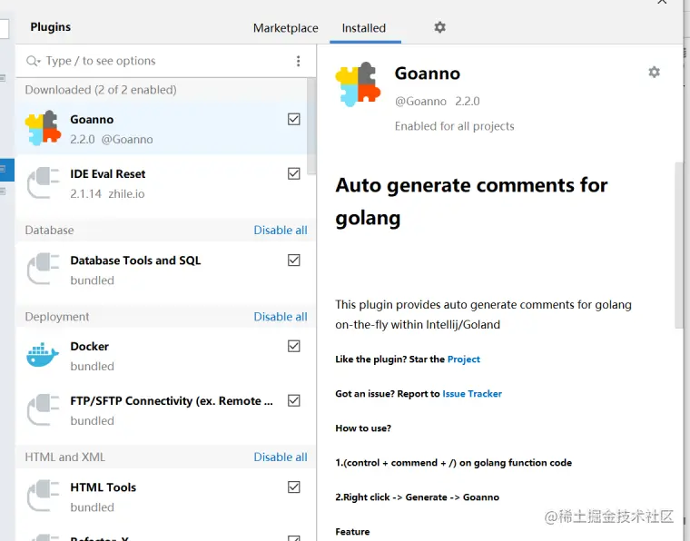Toggle the HTML Tools checkbox
Screen dimensions: 690x541
tap(294, 487)
